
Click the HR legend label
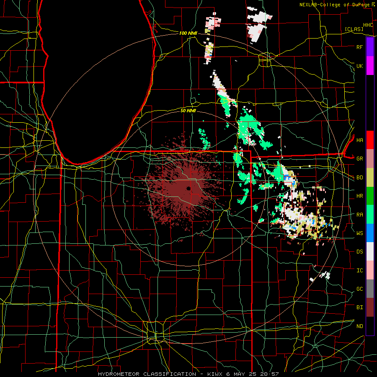pos(359,196)
